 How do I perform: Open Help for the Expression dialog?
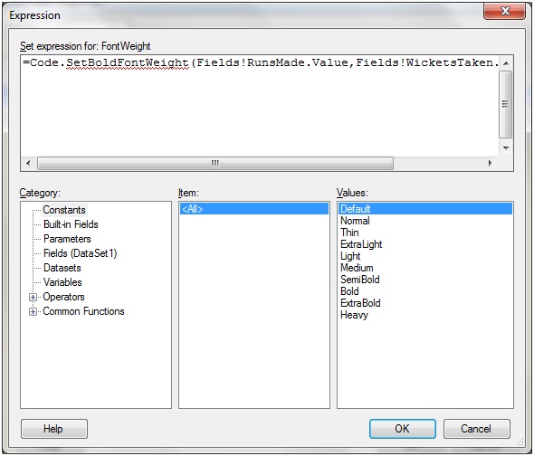(x=54, y=429)
